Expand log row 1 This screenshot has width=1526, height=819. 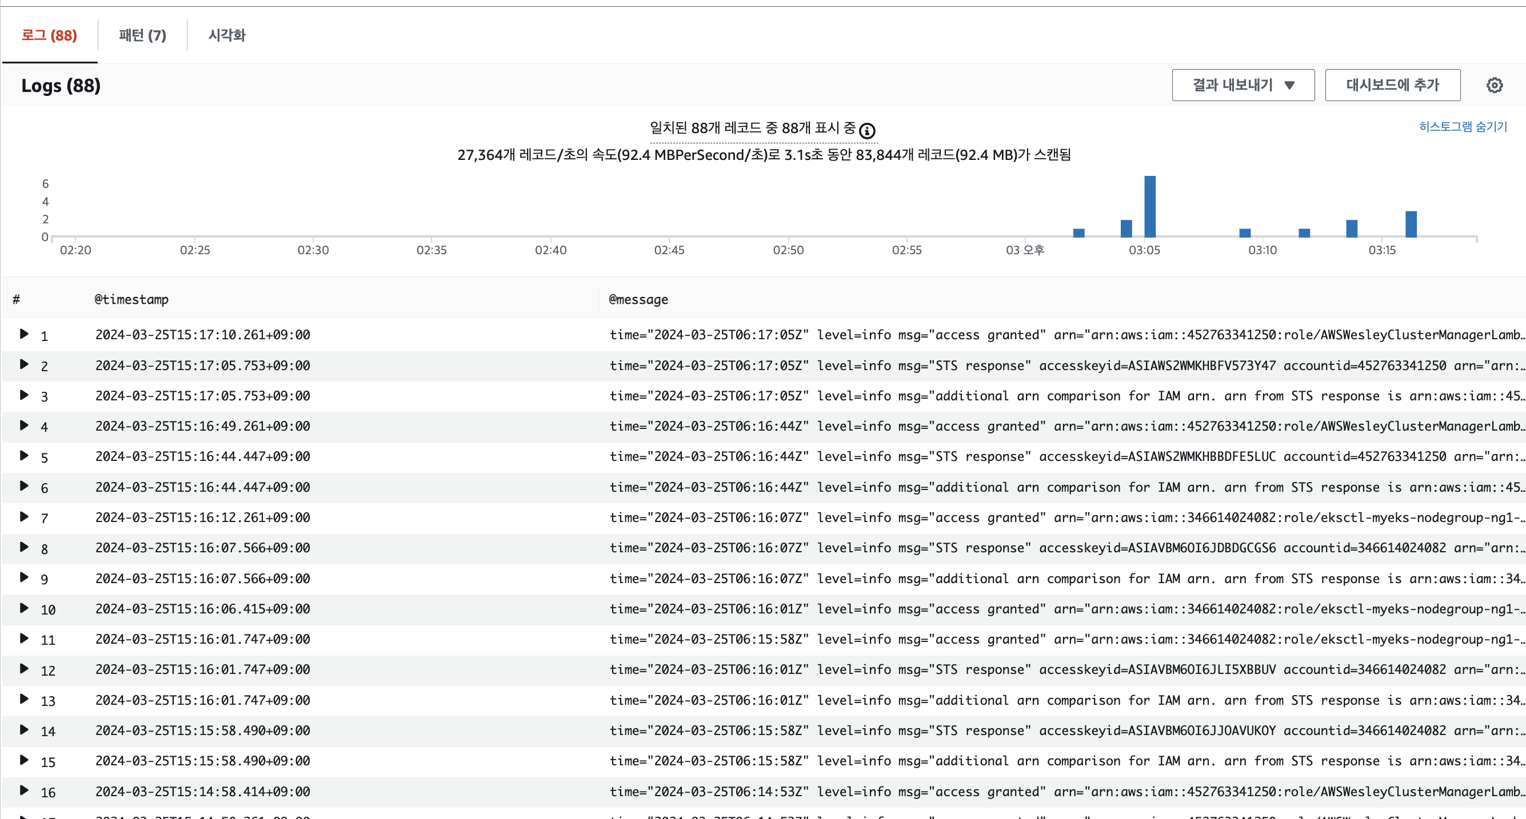23,334
